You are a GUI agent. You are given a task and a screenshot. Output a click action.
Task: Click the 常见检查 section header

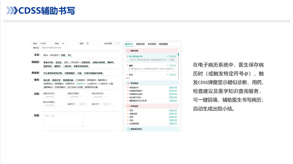(152, 106)
